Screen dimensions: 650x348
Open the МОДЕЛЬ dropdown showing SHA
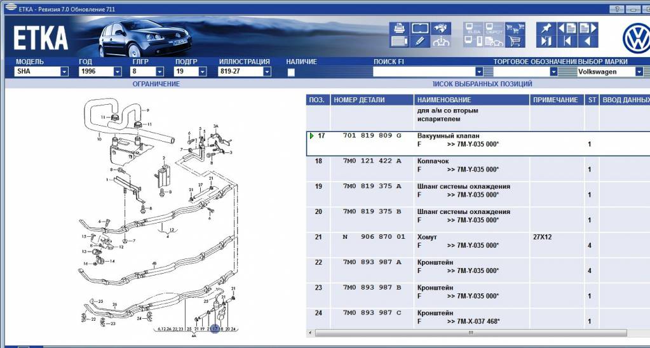click(x=64, y=72)
